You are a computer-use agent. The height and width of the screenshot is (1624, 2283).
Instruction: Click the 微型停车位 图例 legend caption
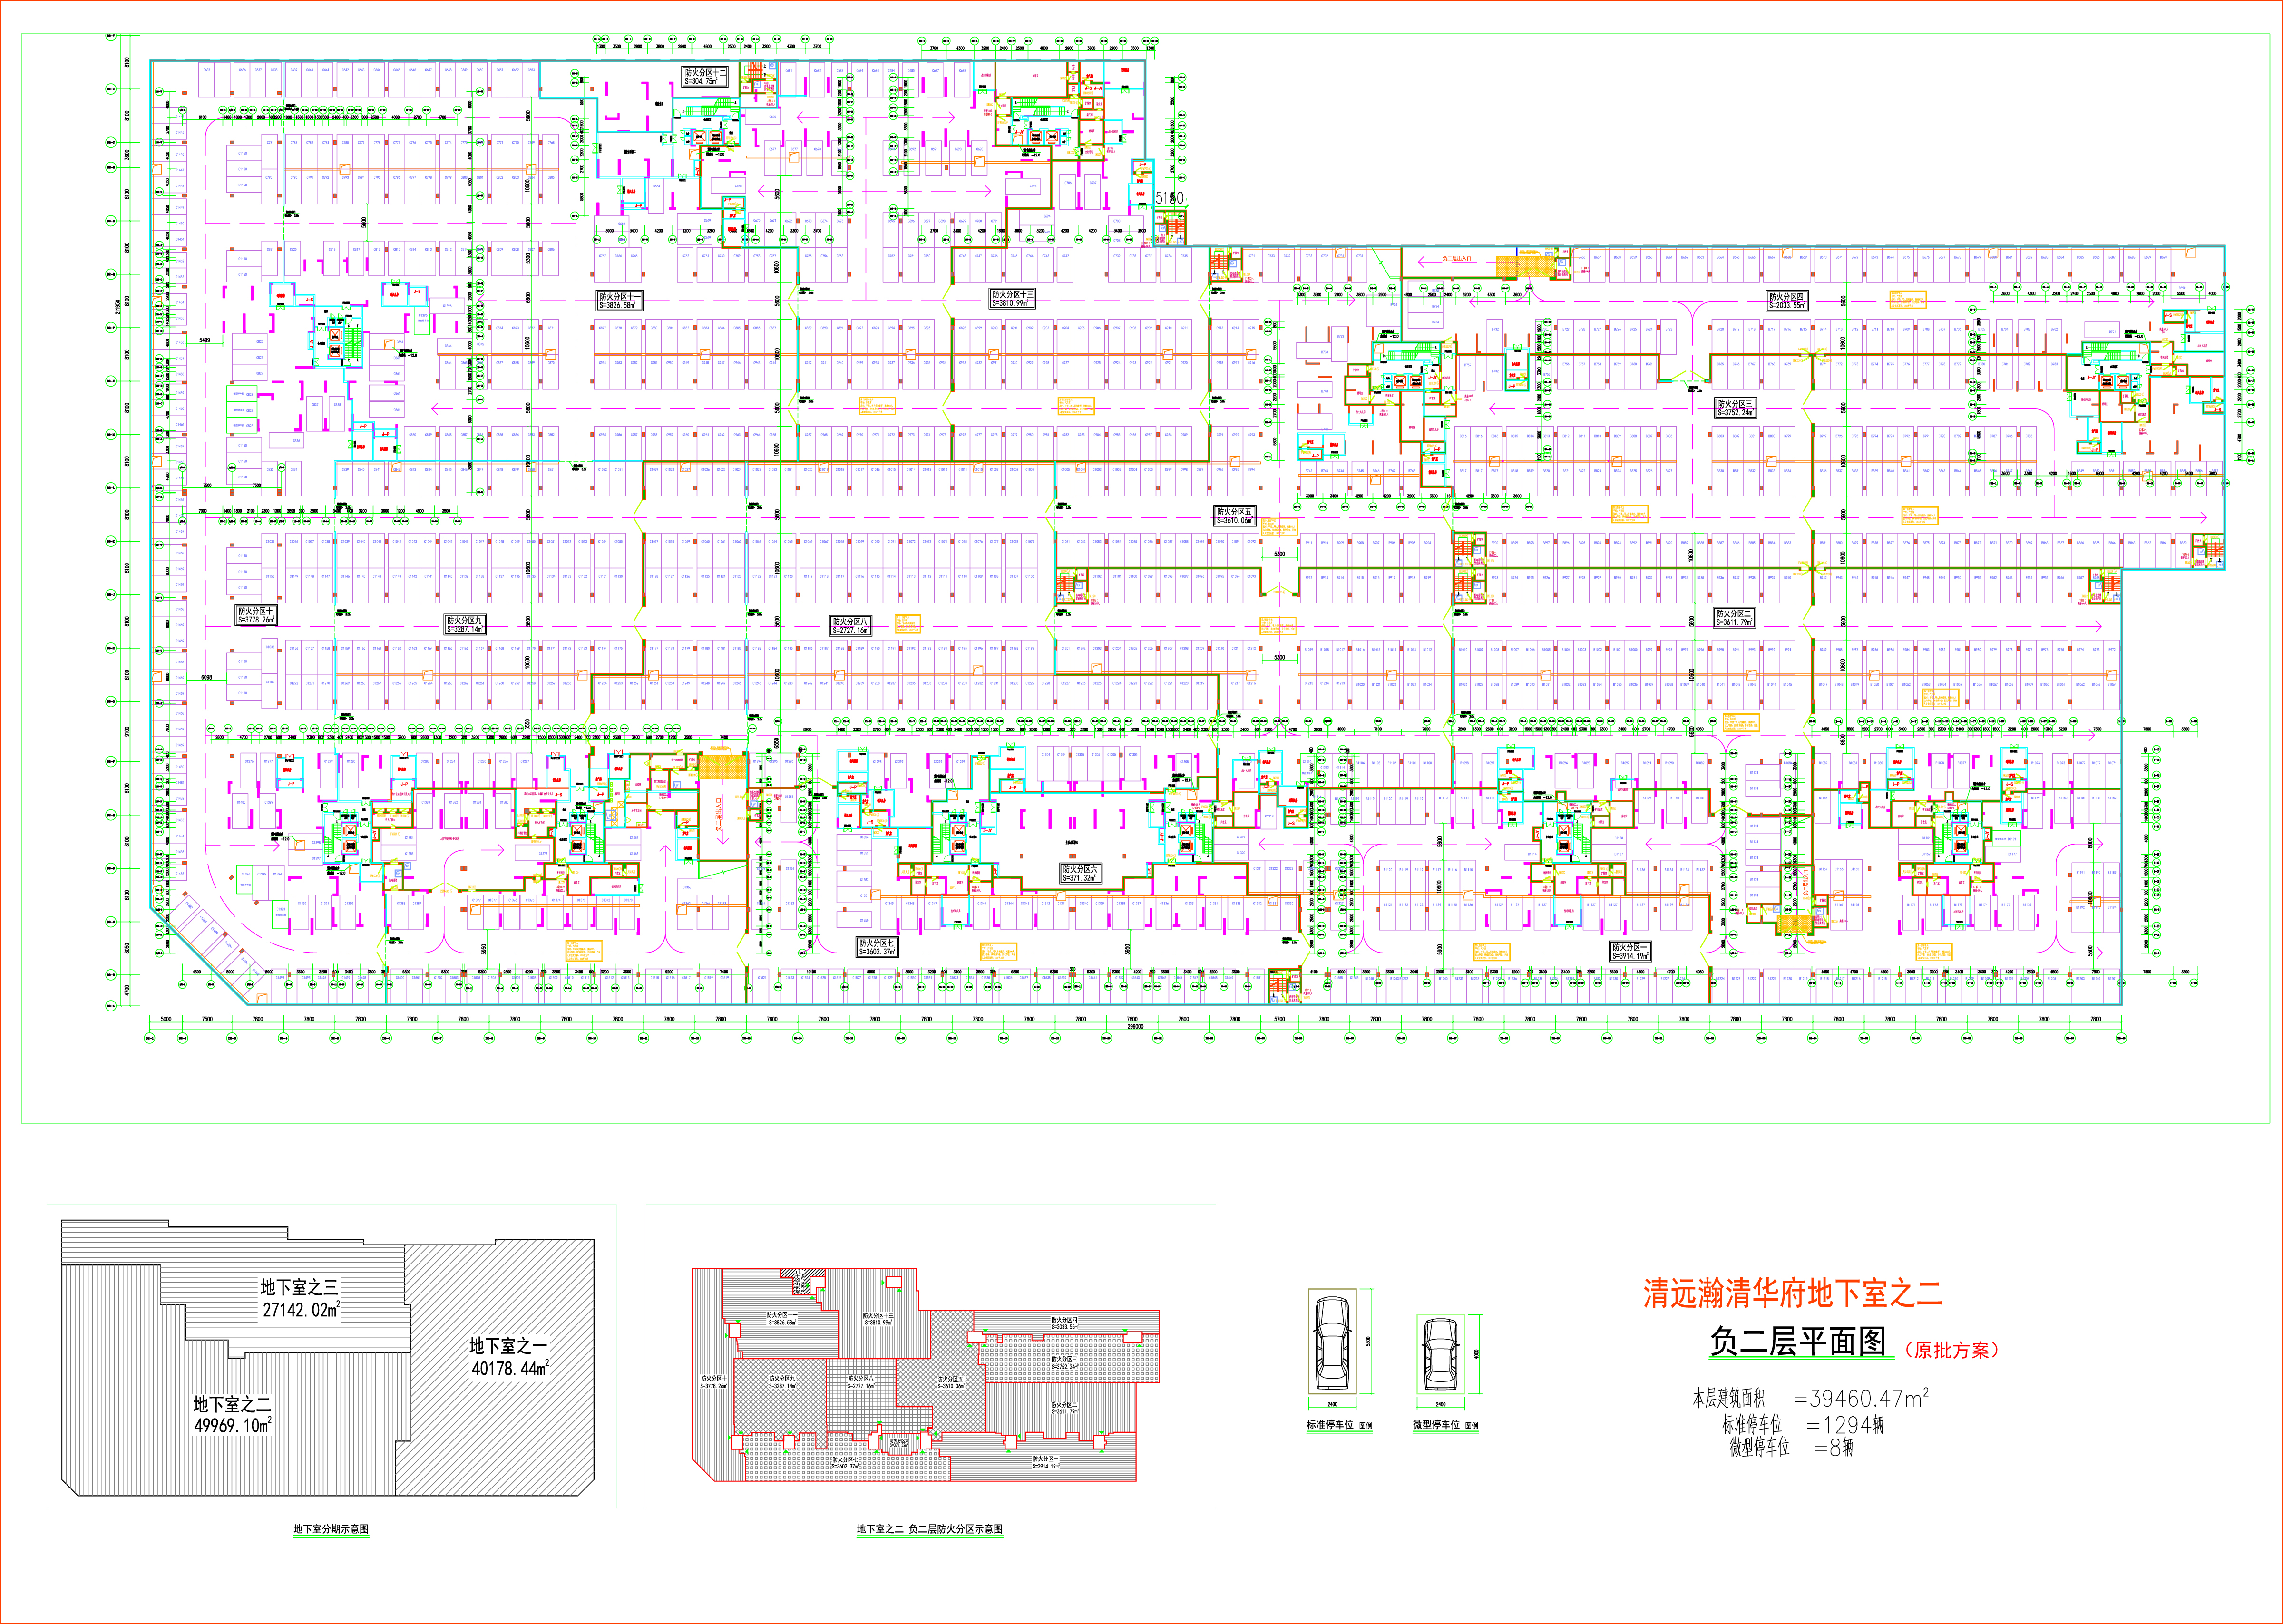[1445, 1425]
